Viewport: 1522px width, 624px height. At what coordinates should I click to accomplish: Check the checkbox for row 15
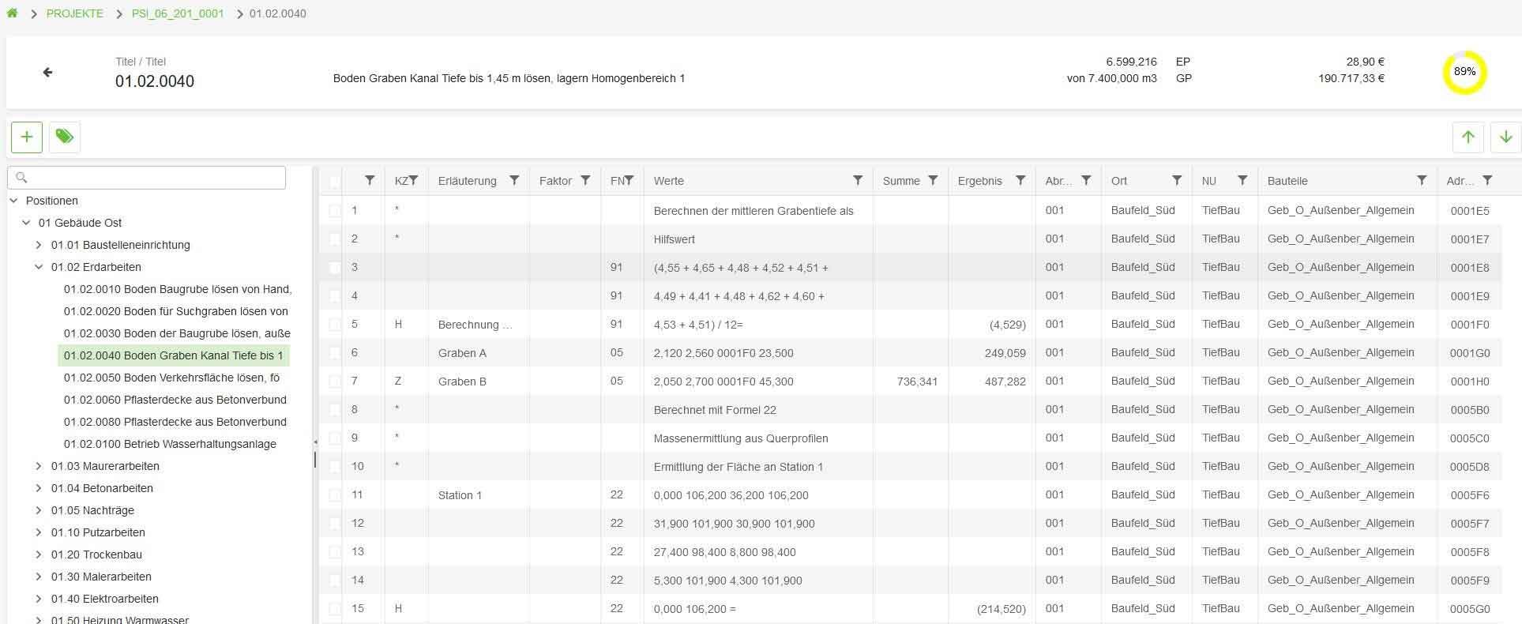[x=335, y=609]
